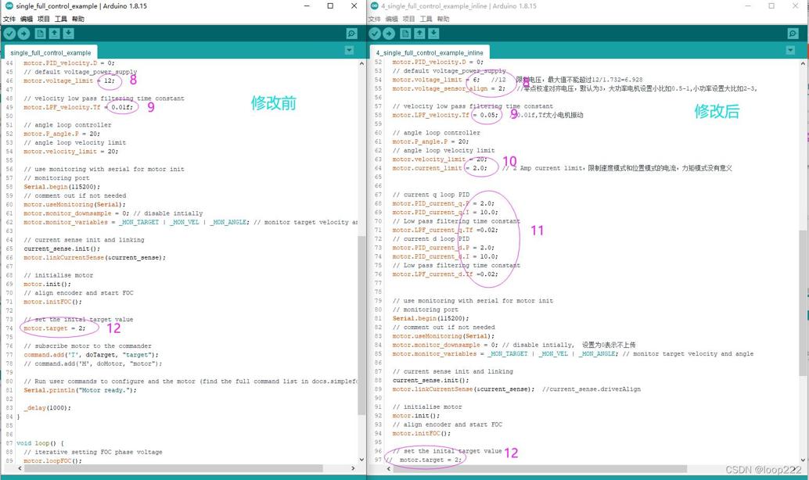The image size is (809, 480).
Task: Open tab dropdown menu in right window
Action: pyautogui.click(x=790, y=50)
